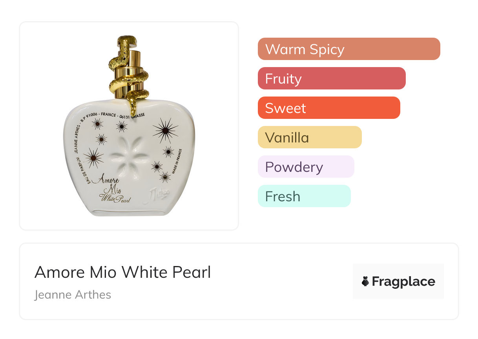This screenshot has height=339, width=478.
Task: Click the Sweet accord bar
Action: click(329, 108)
